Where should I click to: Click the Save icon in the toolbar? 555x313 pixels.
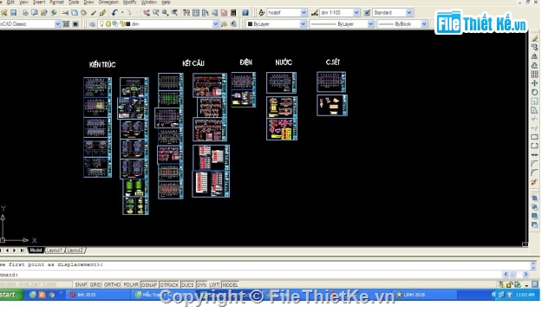click(x=14, y=13)
